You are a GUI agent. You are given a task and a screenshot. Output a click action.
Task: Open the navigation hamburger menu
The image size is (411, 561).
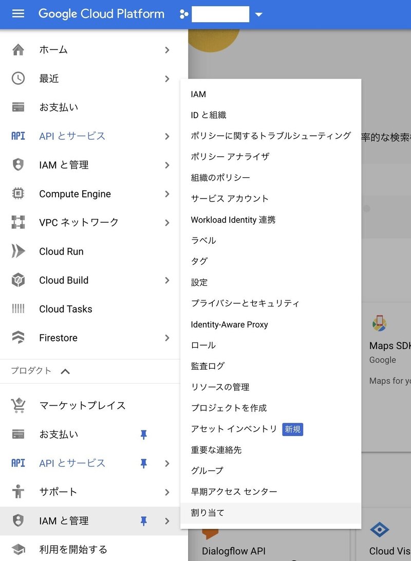pyautogui.click(x=18, y=14)
